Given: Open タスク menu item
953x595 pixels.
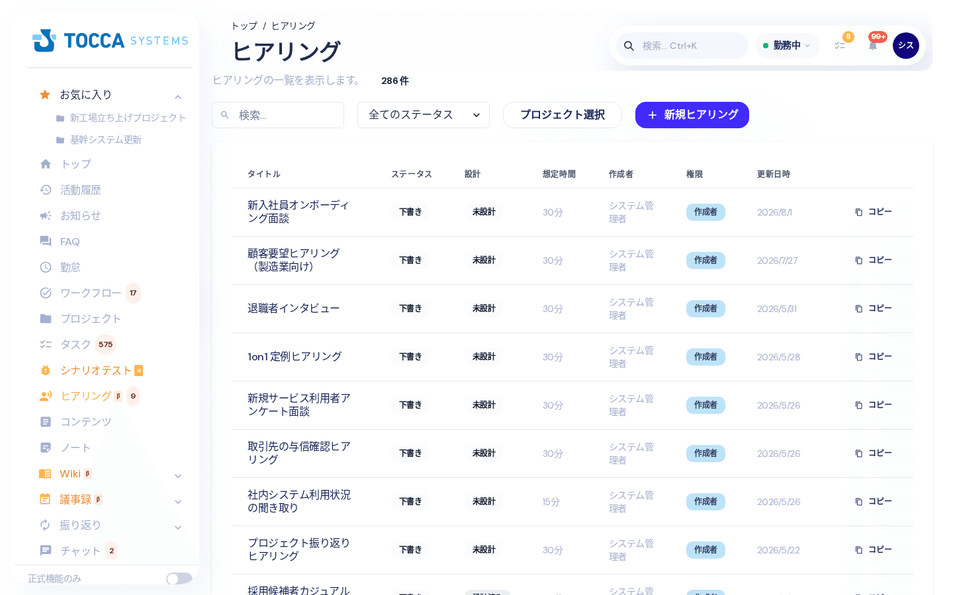Looking at the screenshot, I should click(x=75, y=344).
